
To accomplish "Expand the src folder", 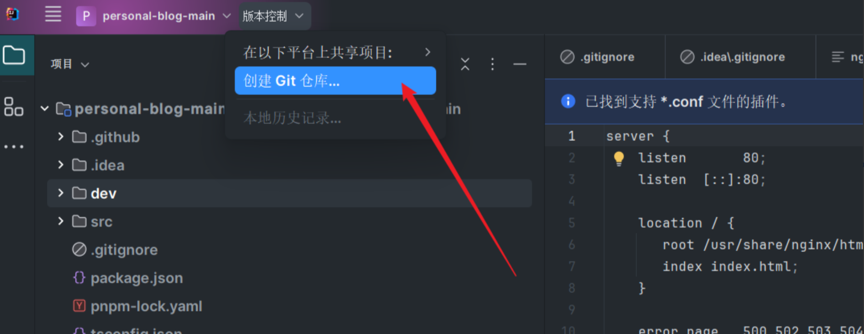I will [x=61, y=221].
